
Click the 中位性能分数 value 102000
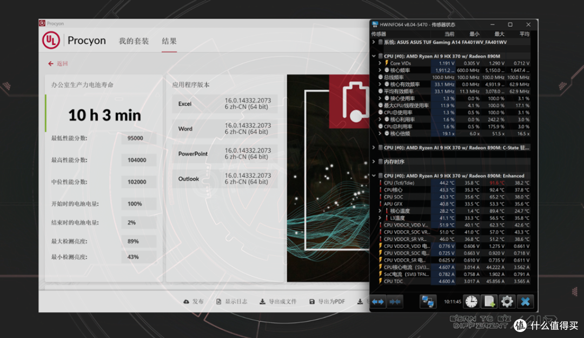(x=138, y=182)
